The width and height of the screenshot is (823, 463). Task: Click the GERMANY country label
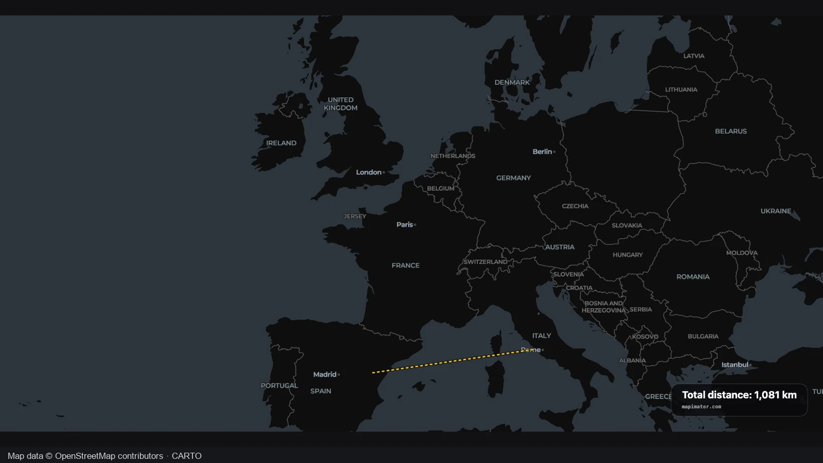pos(513,178)
